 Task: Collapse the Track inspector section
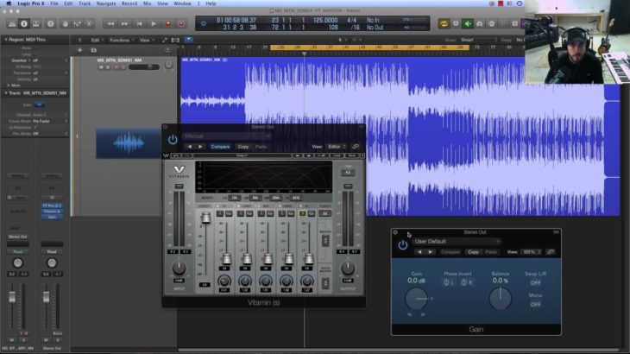pyautogui.click(x=6, y=93)
